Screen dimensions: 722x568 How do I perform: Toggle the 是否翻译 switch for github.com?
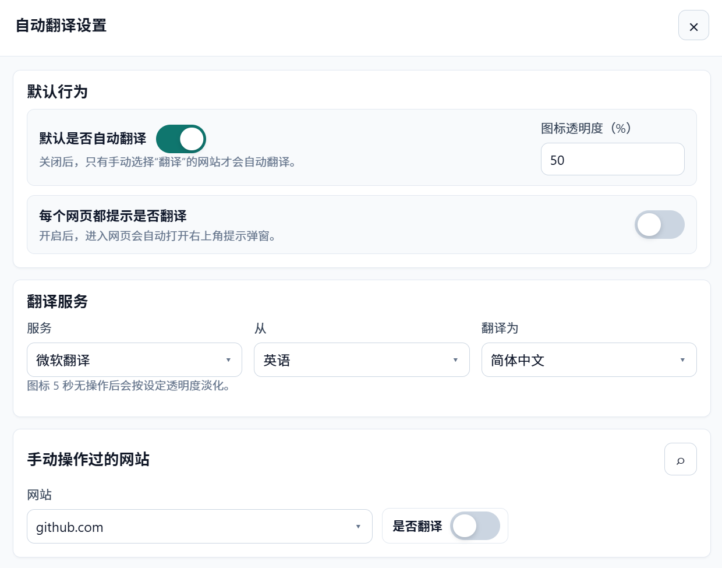tap(475, 526)
